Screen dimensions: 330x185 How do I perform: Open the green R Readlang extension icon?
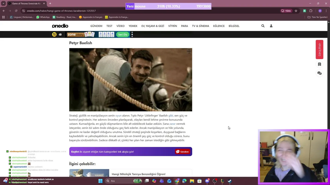coord(304,11)
